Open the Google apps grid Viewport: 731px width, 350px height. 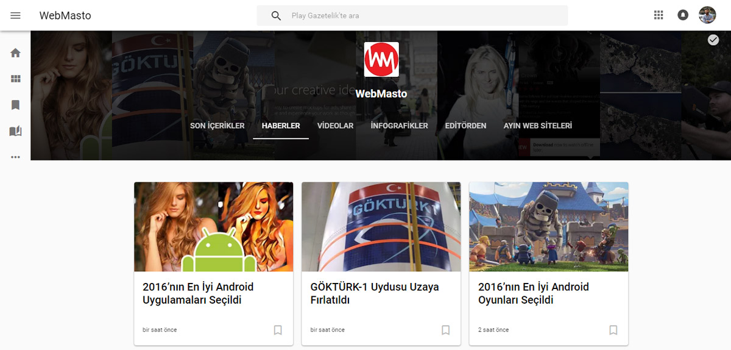click(659, 15)
